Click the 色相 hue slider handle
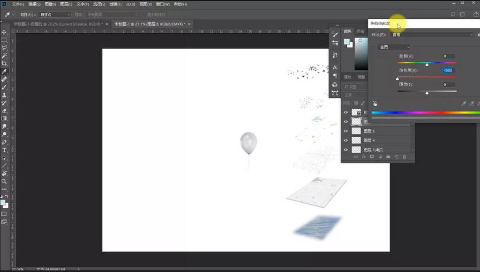The width and height of the screenshot is (480, 272). pyautogui.click(x=427, y=65)
